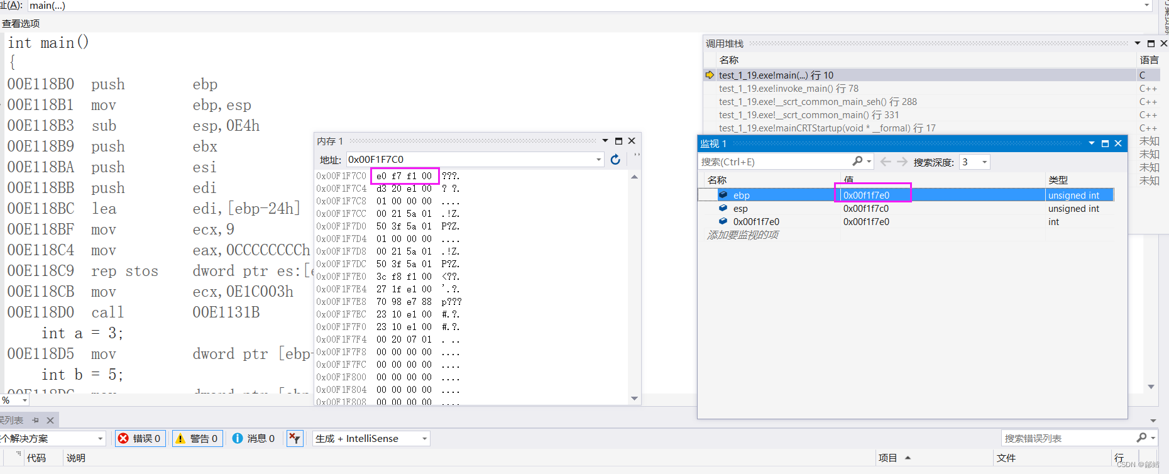The width and height of the screenshot is (1169, 474).
Task: Close the Memory 1 panel
Action: click(x=632, y=141)
